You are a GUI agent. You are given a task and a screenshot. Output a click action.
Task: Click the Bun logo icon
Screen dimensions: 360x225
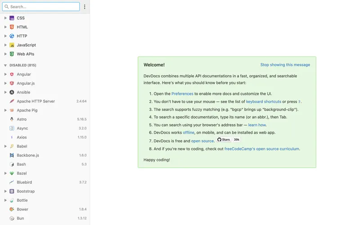(12, 218)
